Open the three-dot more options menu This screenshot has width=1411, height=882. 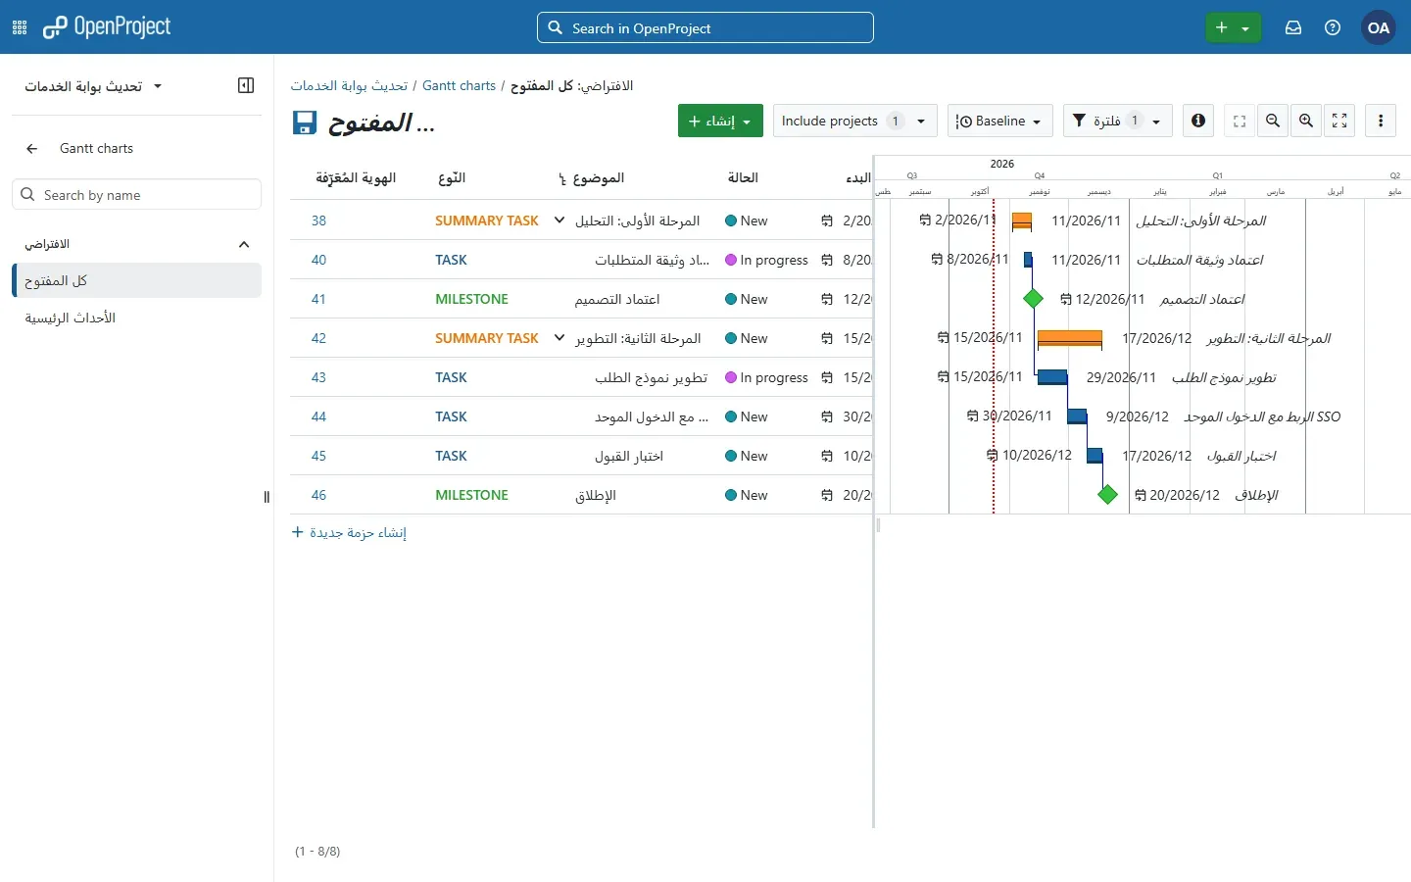[1382, 121]
